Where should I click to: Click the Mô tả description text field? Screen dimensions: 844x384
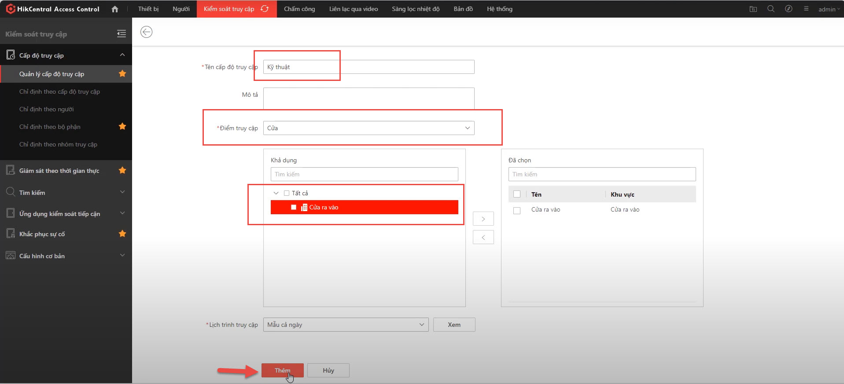point(369,98)
